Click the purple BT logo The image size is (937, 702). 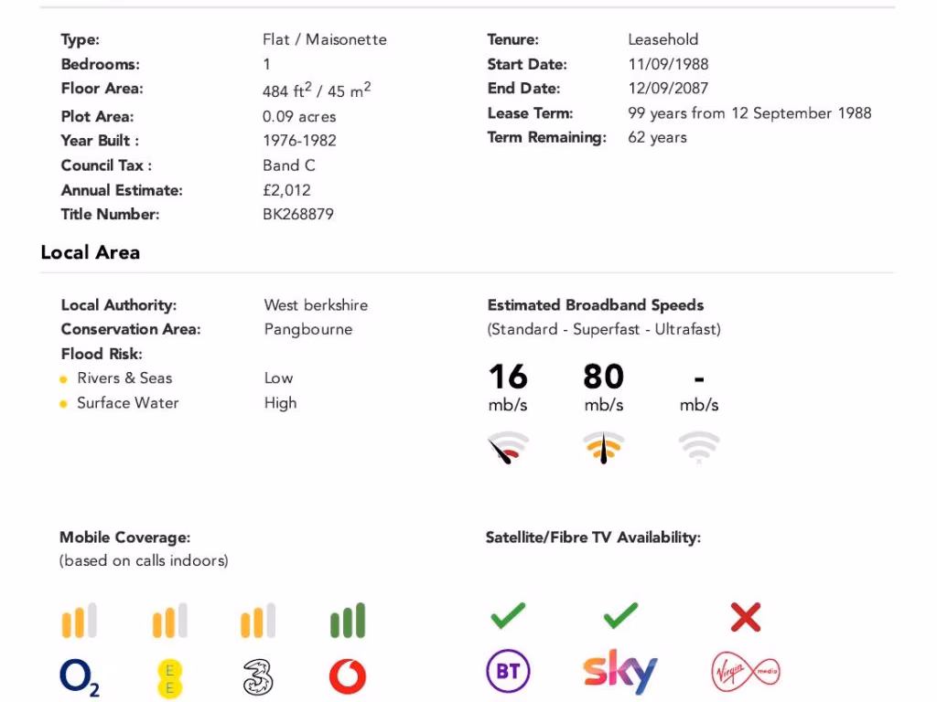pos(508,670)
